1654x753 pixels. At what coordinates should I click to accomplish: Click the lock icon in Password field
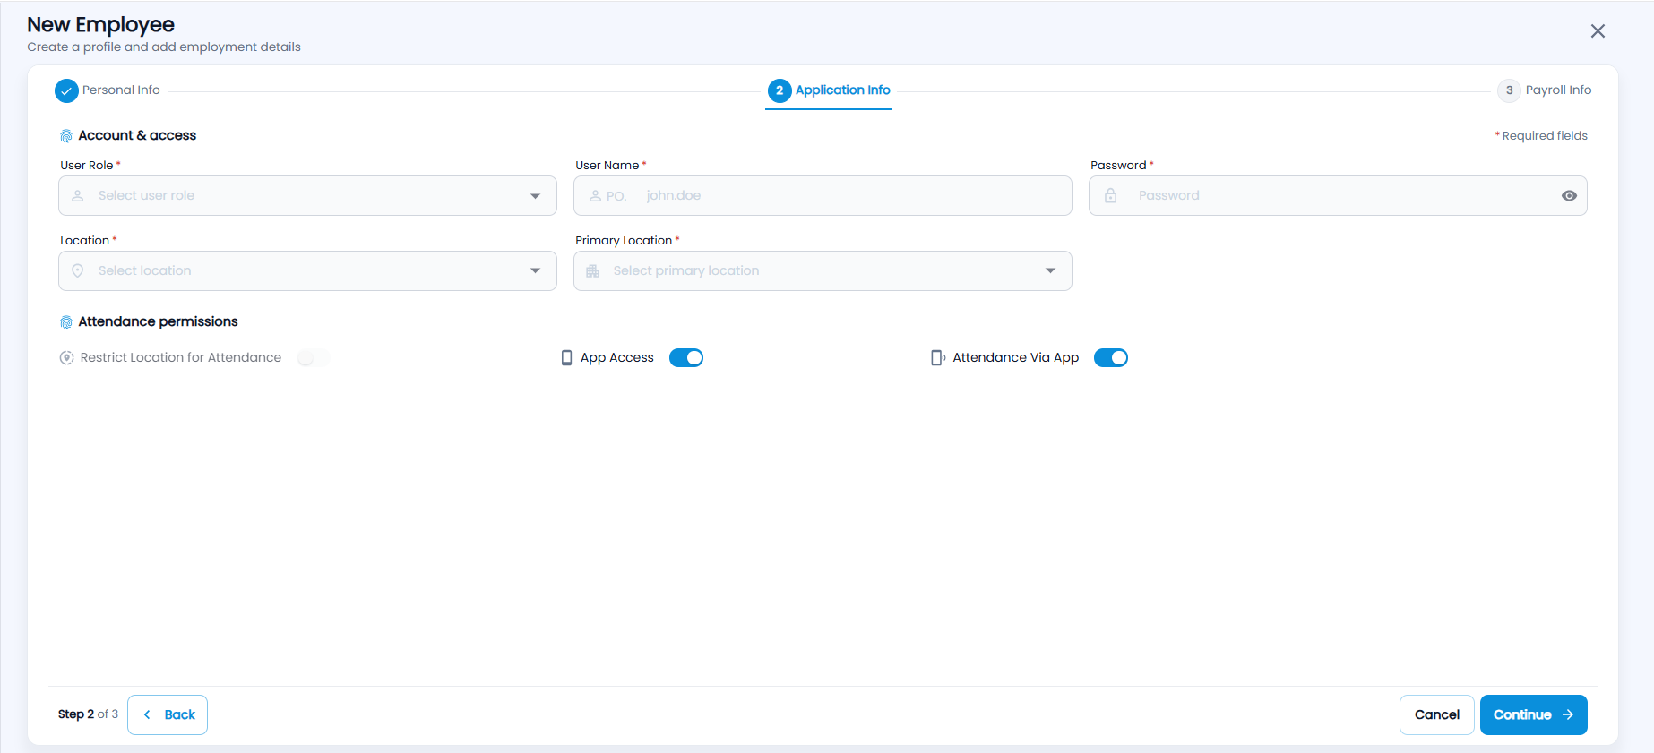1110,195
